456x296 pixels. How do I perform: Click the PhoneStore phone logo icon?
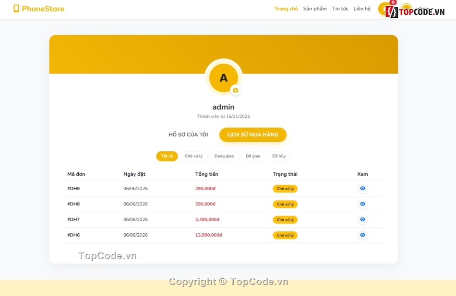(x=16, y=9)
